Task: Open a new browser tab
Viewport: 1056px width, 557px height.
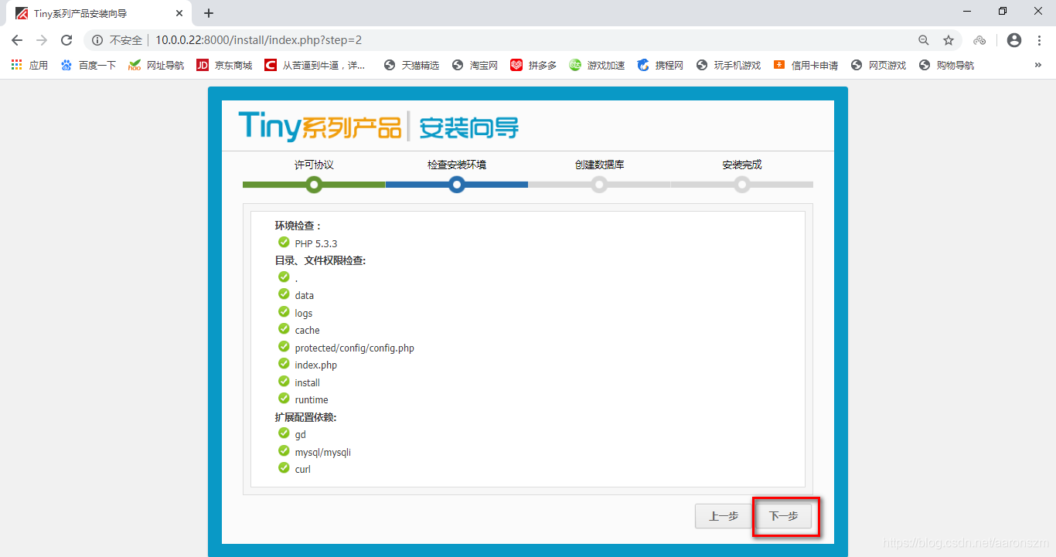Action: pyautogui.click(x=209, y=13)
